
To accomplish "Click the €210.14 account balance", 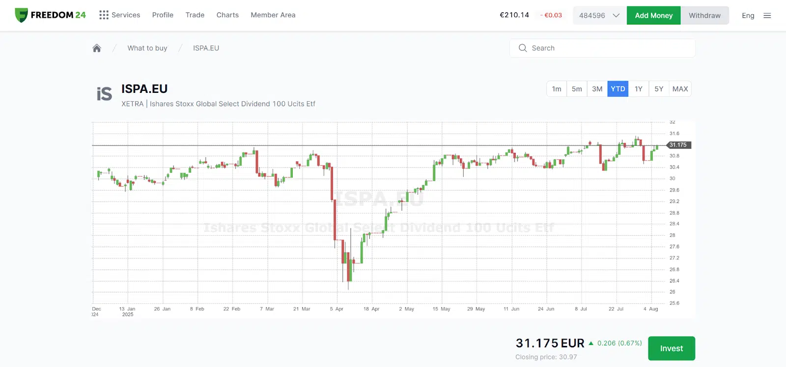I will (x=514, y=15).
